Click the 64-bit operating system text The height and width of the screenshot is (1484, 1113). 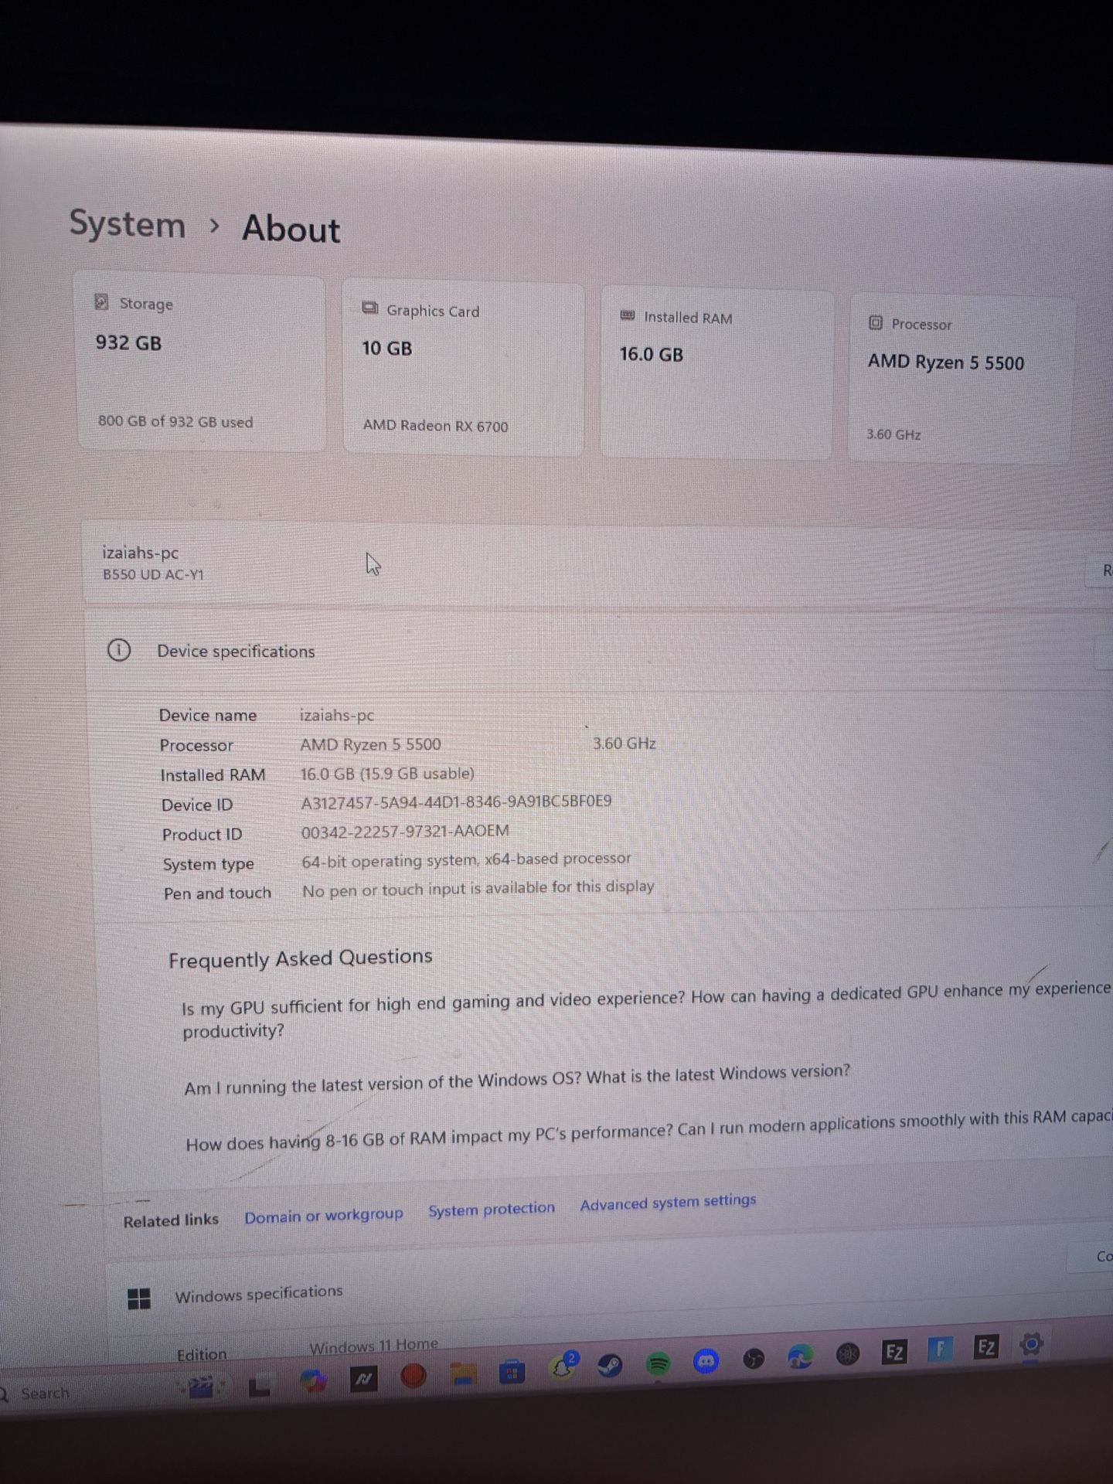click(x=466, y=859)
